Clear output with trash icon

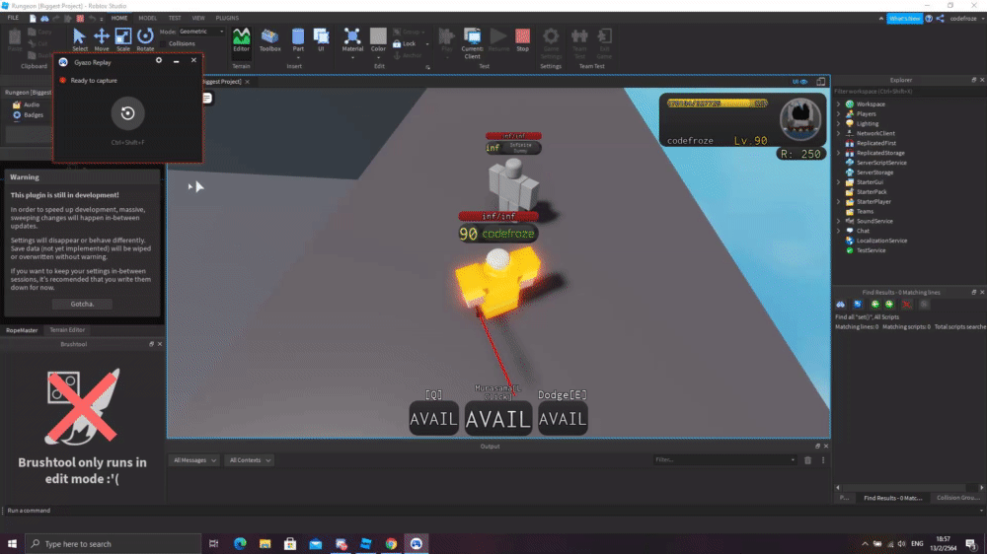pos(807,460)
